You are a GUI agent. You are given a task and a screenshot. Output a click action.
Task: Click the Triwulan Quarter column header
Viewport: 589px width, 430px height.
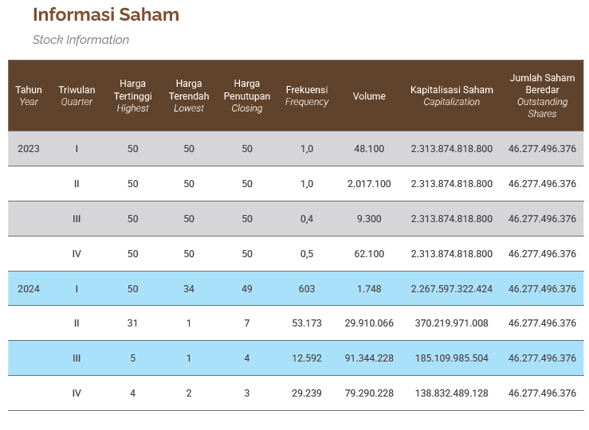click(x=77, y=96)
